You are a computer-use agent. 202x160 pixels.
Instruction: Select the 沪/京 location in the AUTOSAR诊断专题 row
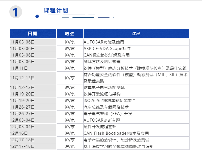click(70, 120)
